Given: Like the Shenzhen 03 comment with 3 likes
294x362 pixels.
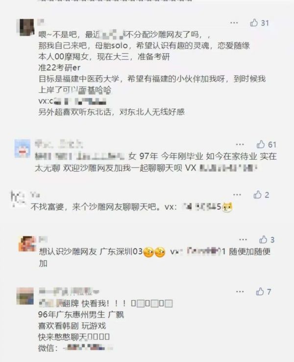Looking at the screenshot, I should 263,239.
